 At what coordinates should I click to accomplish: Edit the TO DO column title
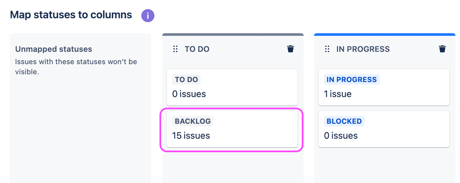(x=197, y=49)
